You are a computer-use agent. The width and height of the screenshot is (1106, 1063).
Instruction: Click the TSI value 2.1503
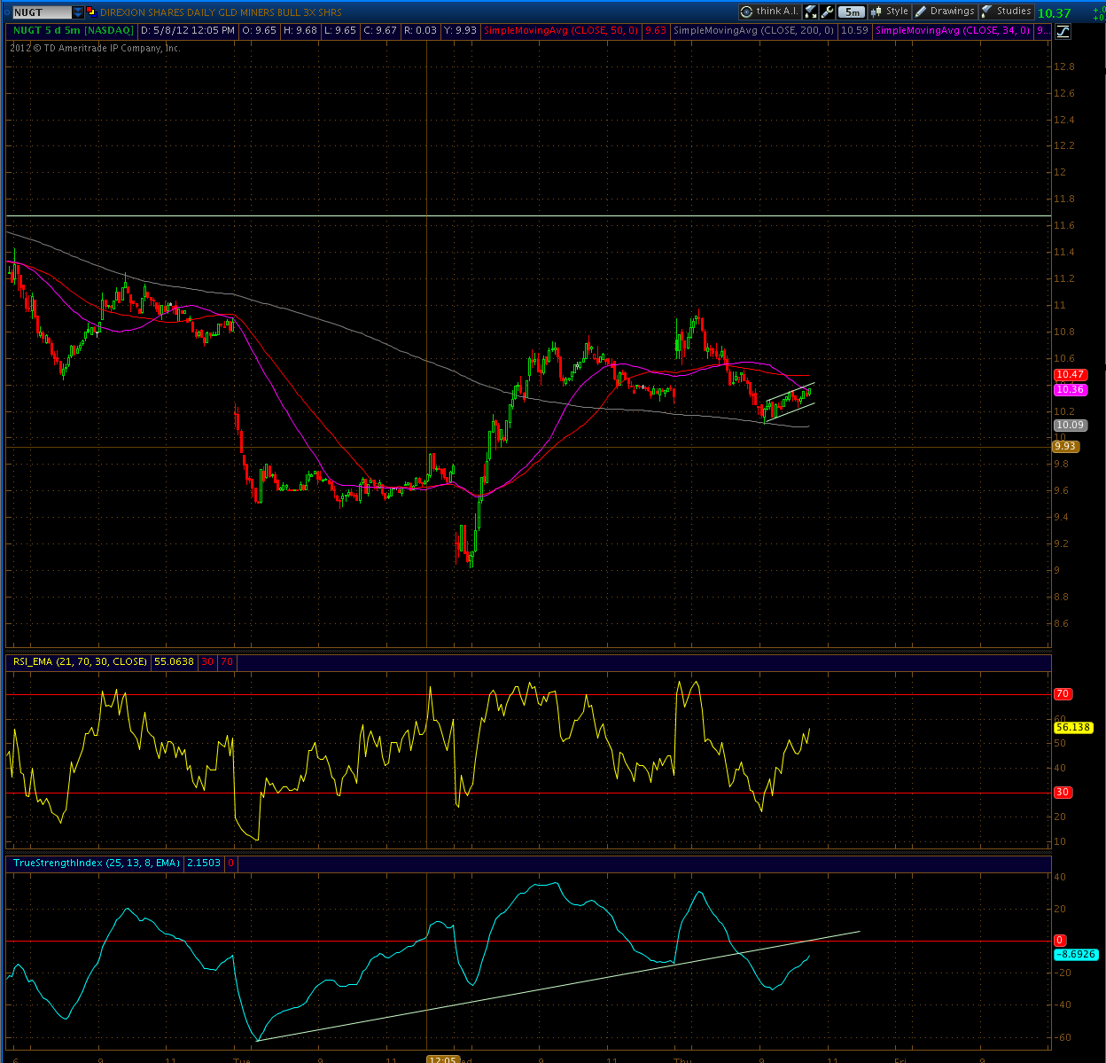[204, 863]
